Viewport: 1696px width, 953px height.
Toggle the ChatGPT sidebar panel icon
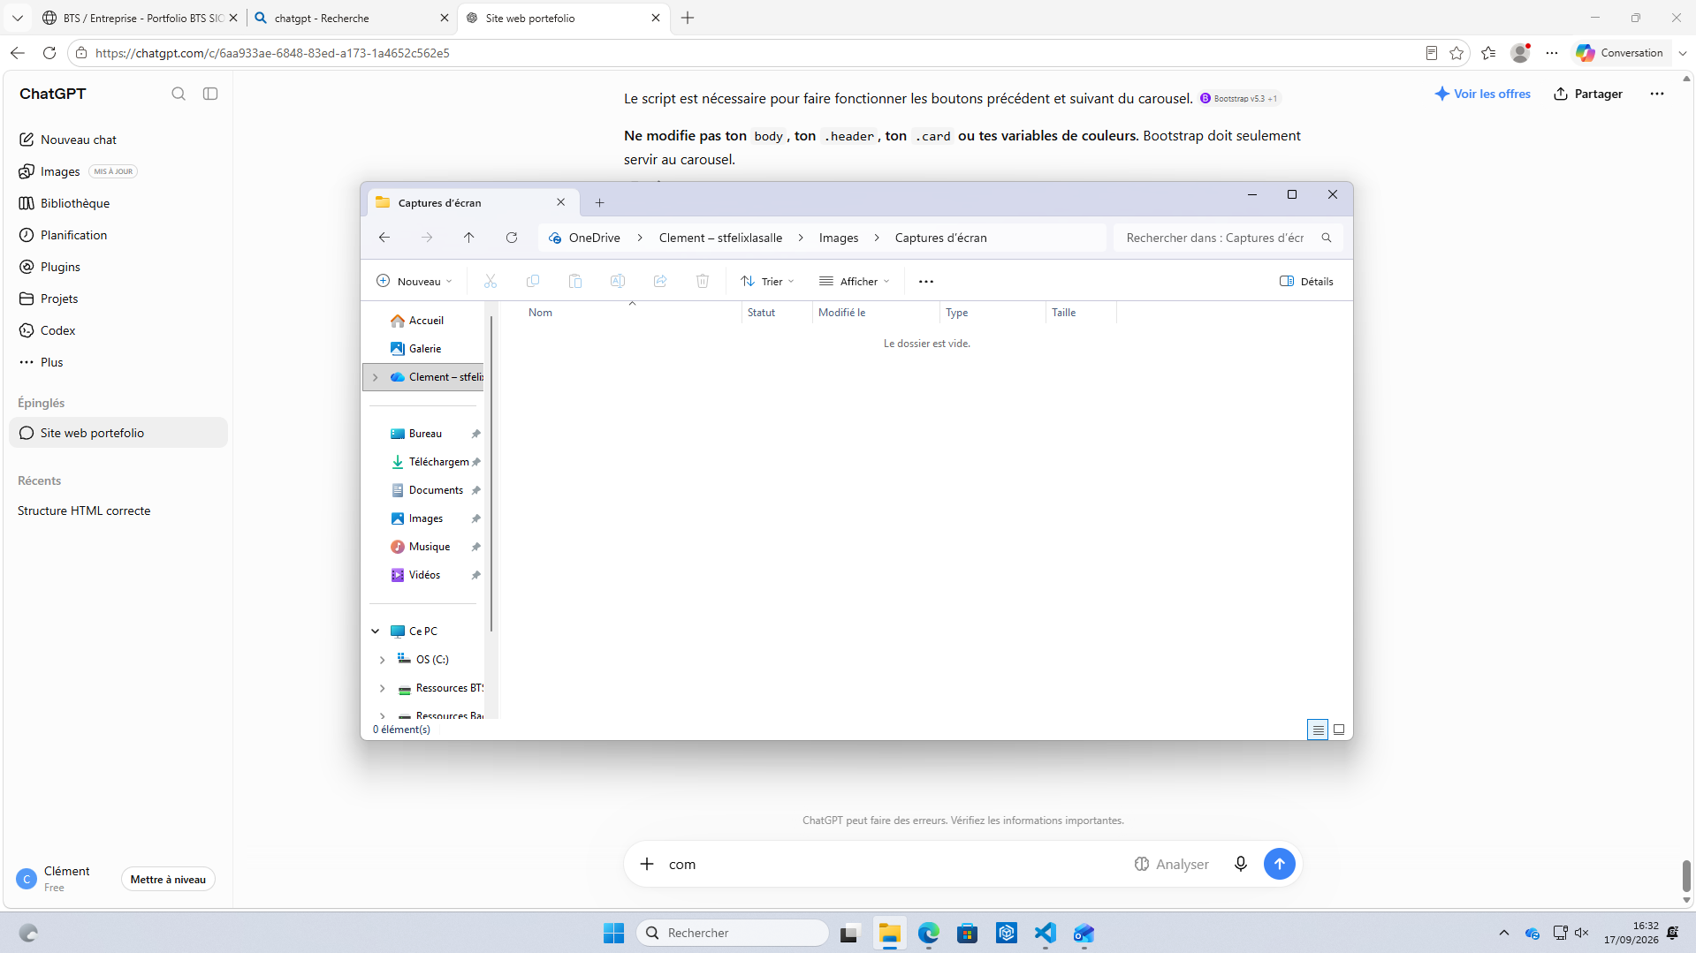[210, 94]
